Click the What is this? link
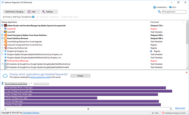Viewport: 189px width, 115px height. point(180,108)
